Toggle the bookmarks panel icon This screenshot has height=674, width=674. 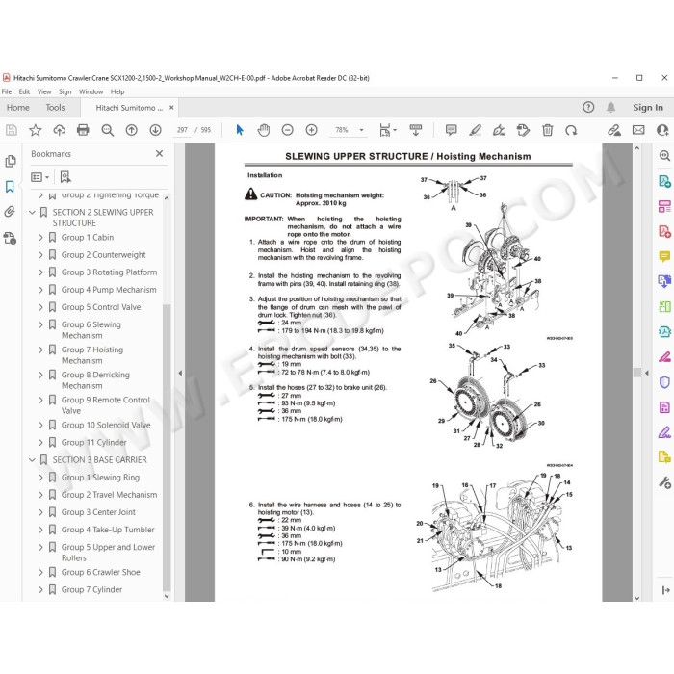(10, 187)
